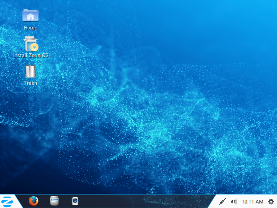Click the "Install Zorin OS" text label
Image resolution: width=277 pixels, height=208 pixels.
coord(31,55)
